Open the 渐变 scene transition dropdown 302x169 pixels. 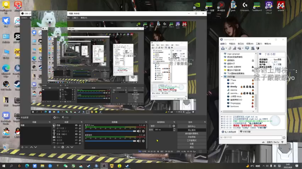pos(160,126)
